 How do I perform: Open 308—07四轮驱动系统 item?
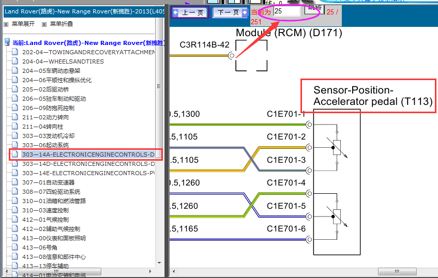(51, 192)
